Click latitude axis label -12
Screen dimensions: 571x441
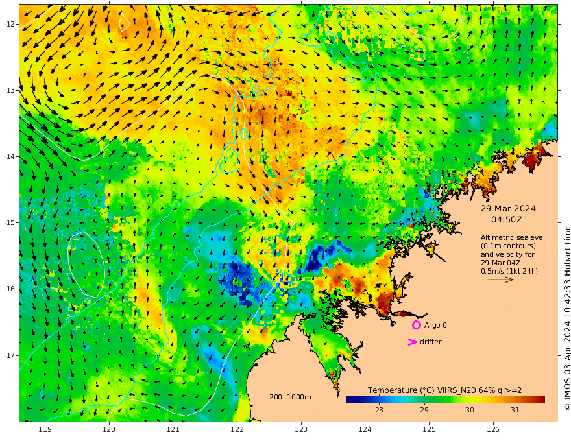(9, 24)
